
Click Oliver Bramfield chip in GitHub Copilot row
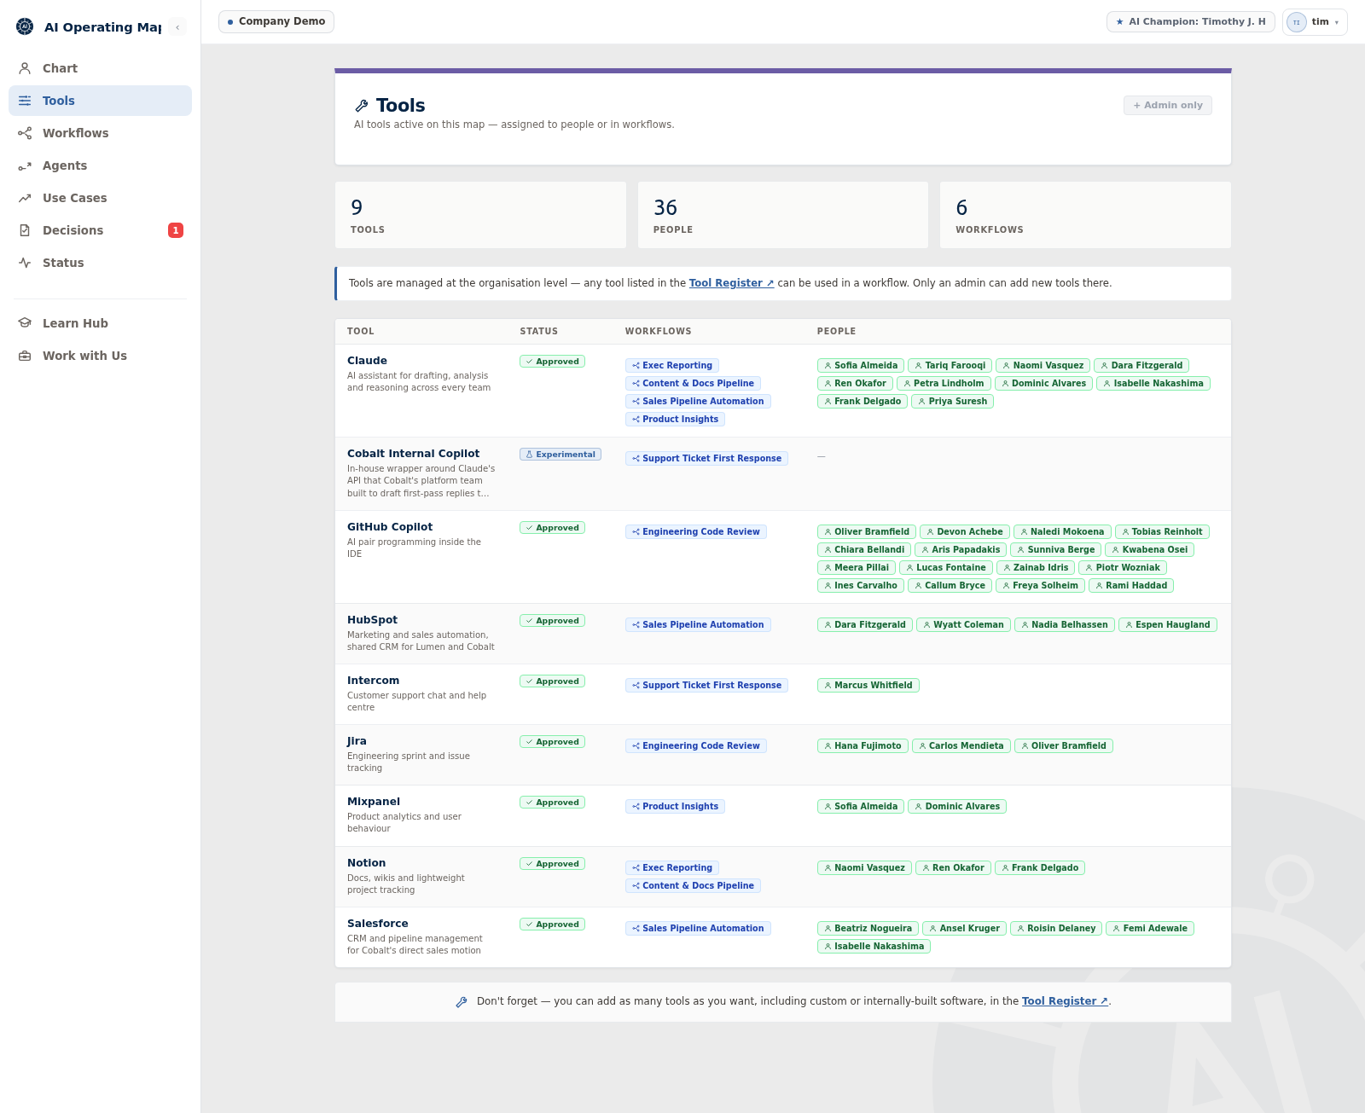pos(867,531)
